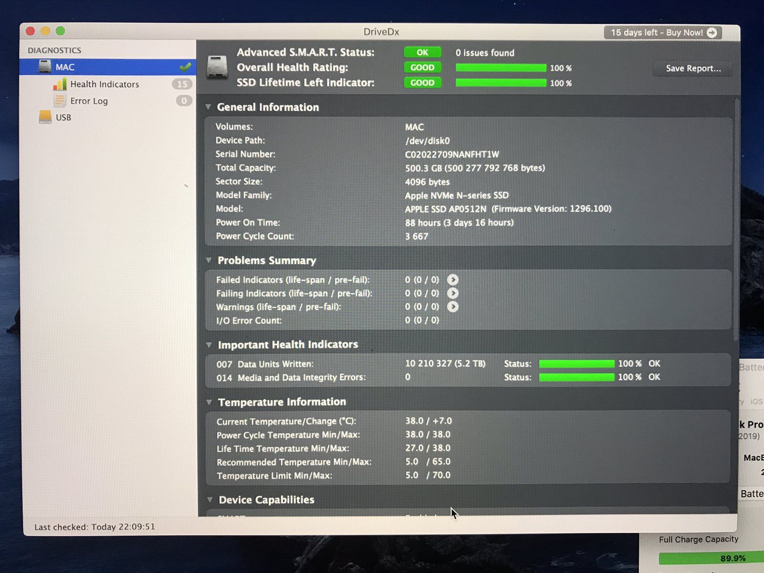
Task: Click the Save Report button
Action: [693, 68]
